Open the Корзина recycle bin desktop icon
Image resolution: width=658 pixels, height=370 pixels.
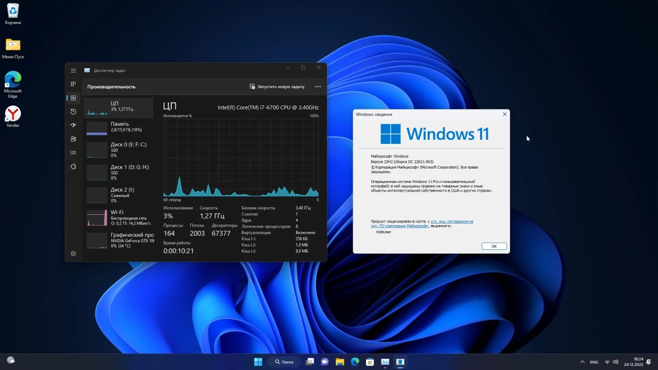[x=13, y=14]
